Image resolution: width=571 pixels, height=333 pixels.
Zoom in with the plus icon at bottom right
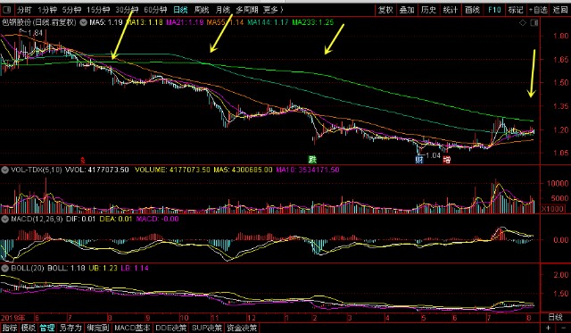tap(548, 328)
